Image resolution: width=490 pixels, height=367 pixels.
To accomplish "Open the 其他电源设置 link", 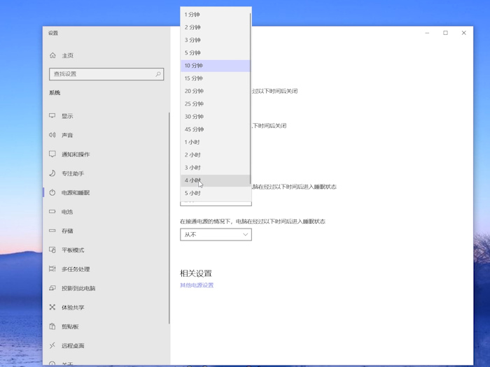I will click(x=197, y=285).
